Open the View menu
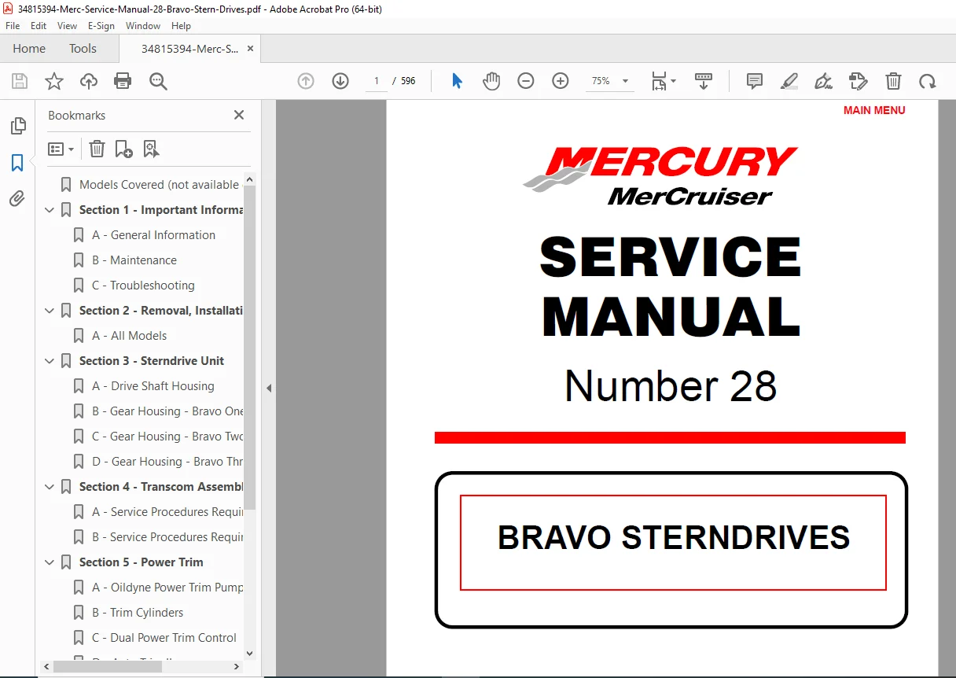 point(68,26)
